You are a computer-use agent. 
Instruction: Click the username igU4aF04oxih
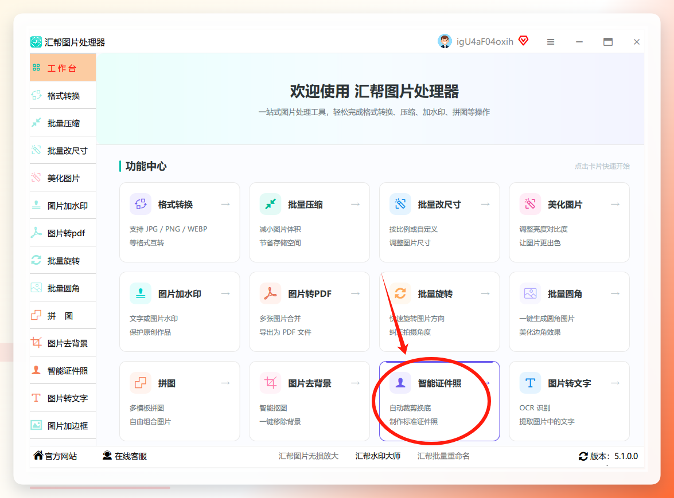(485, 42)
